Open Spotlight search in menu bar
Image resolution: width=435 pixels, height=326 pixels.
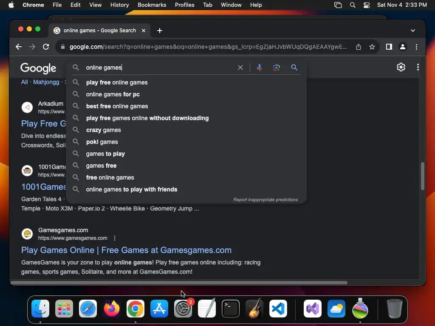(x=352, y=5)
